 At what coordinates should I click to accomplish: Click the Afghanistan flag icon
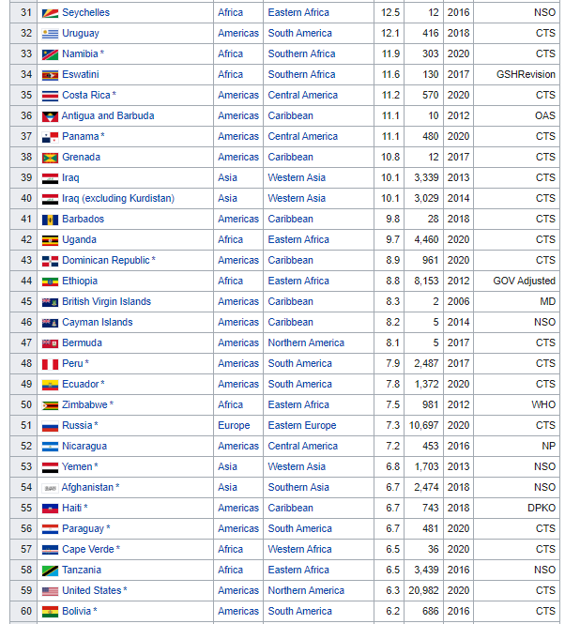tap(50, 488)
